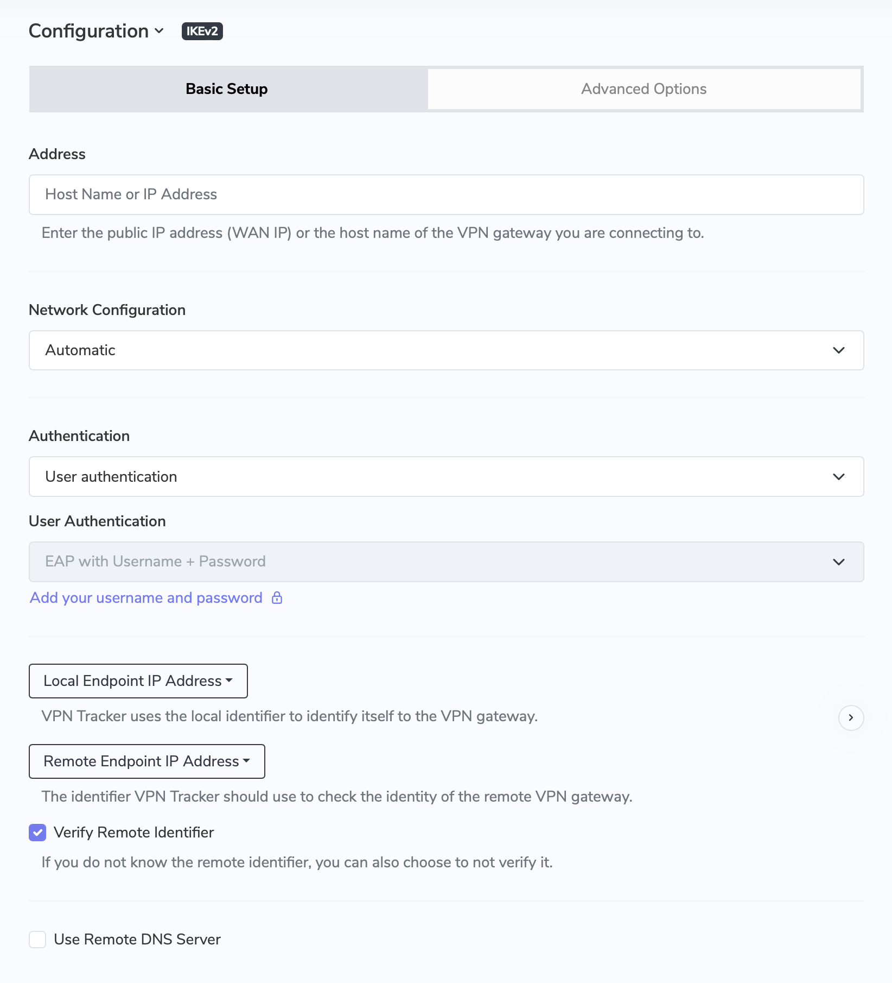Click the Host Name or IP Address field

[x=446, y=194]
